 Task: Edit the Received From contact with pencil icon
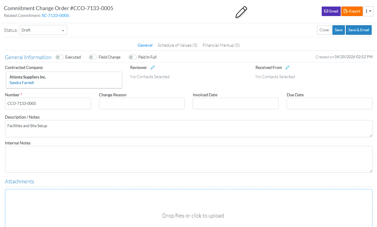[288, 67]
